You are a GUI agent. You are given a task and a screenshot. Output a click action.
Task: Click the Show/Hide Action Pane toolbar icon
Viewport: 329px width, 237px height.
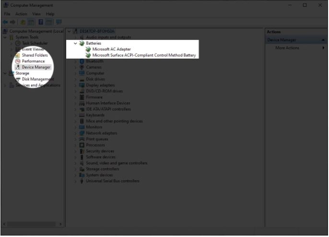(49, 22)
